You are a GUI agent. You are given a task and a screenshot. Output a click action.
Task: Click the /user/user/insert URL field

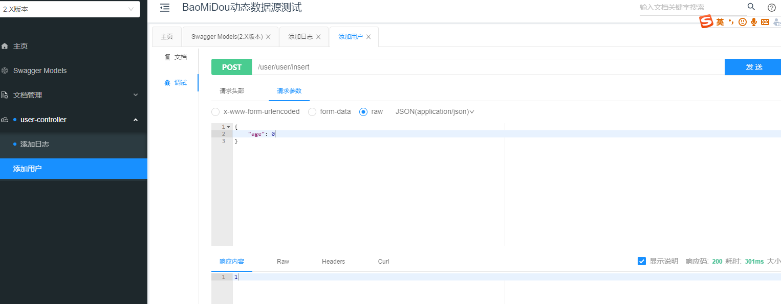point(488,67)
